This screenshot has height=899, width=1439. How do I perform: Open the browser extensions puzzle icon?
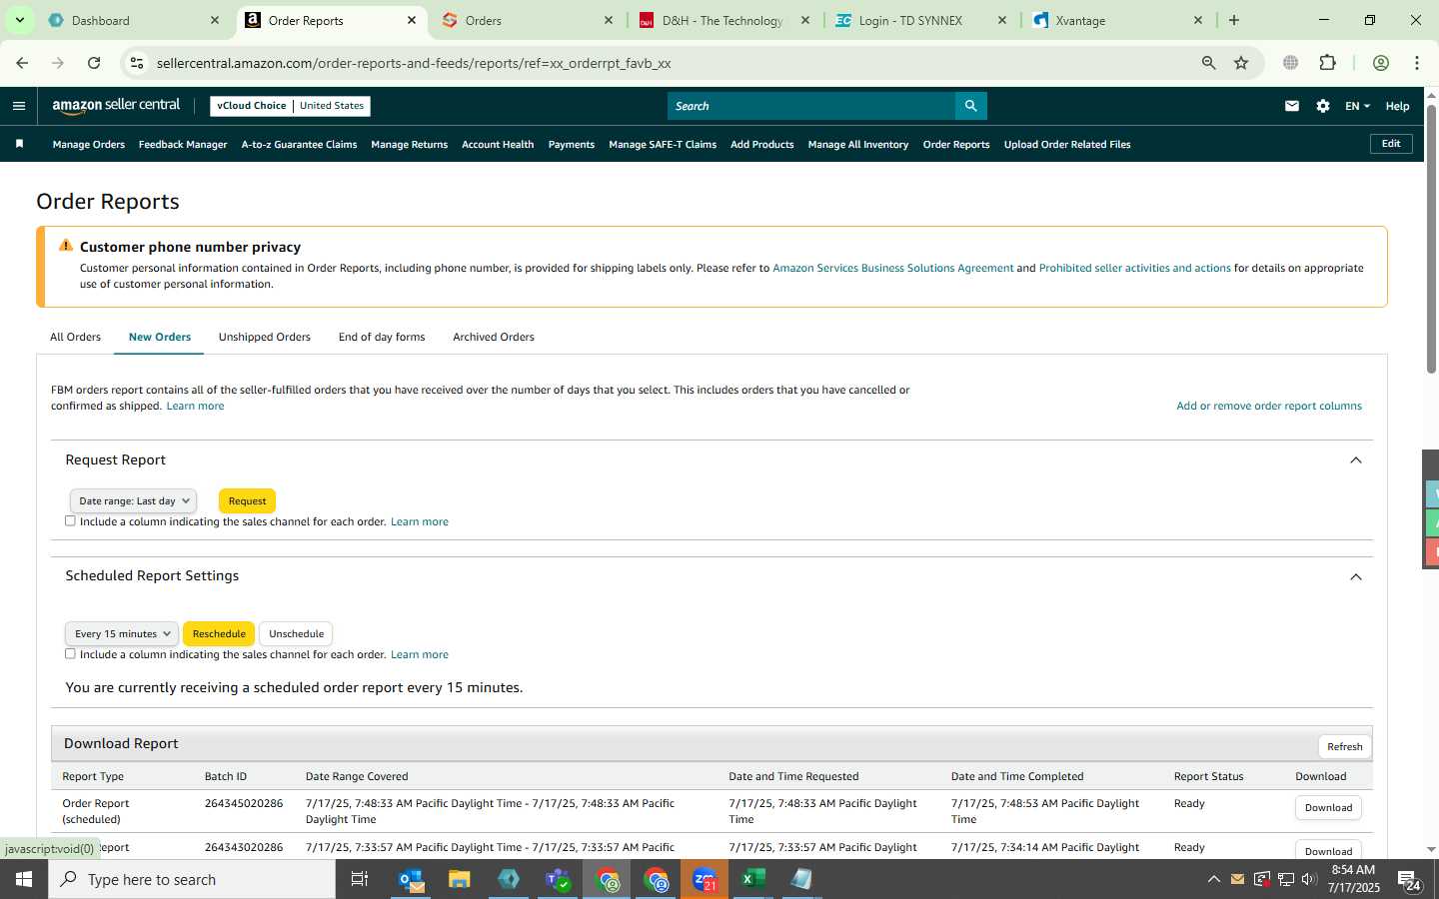point(1327,63)
